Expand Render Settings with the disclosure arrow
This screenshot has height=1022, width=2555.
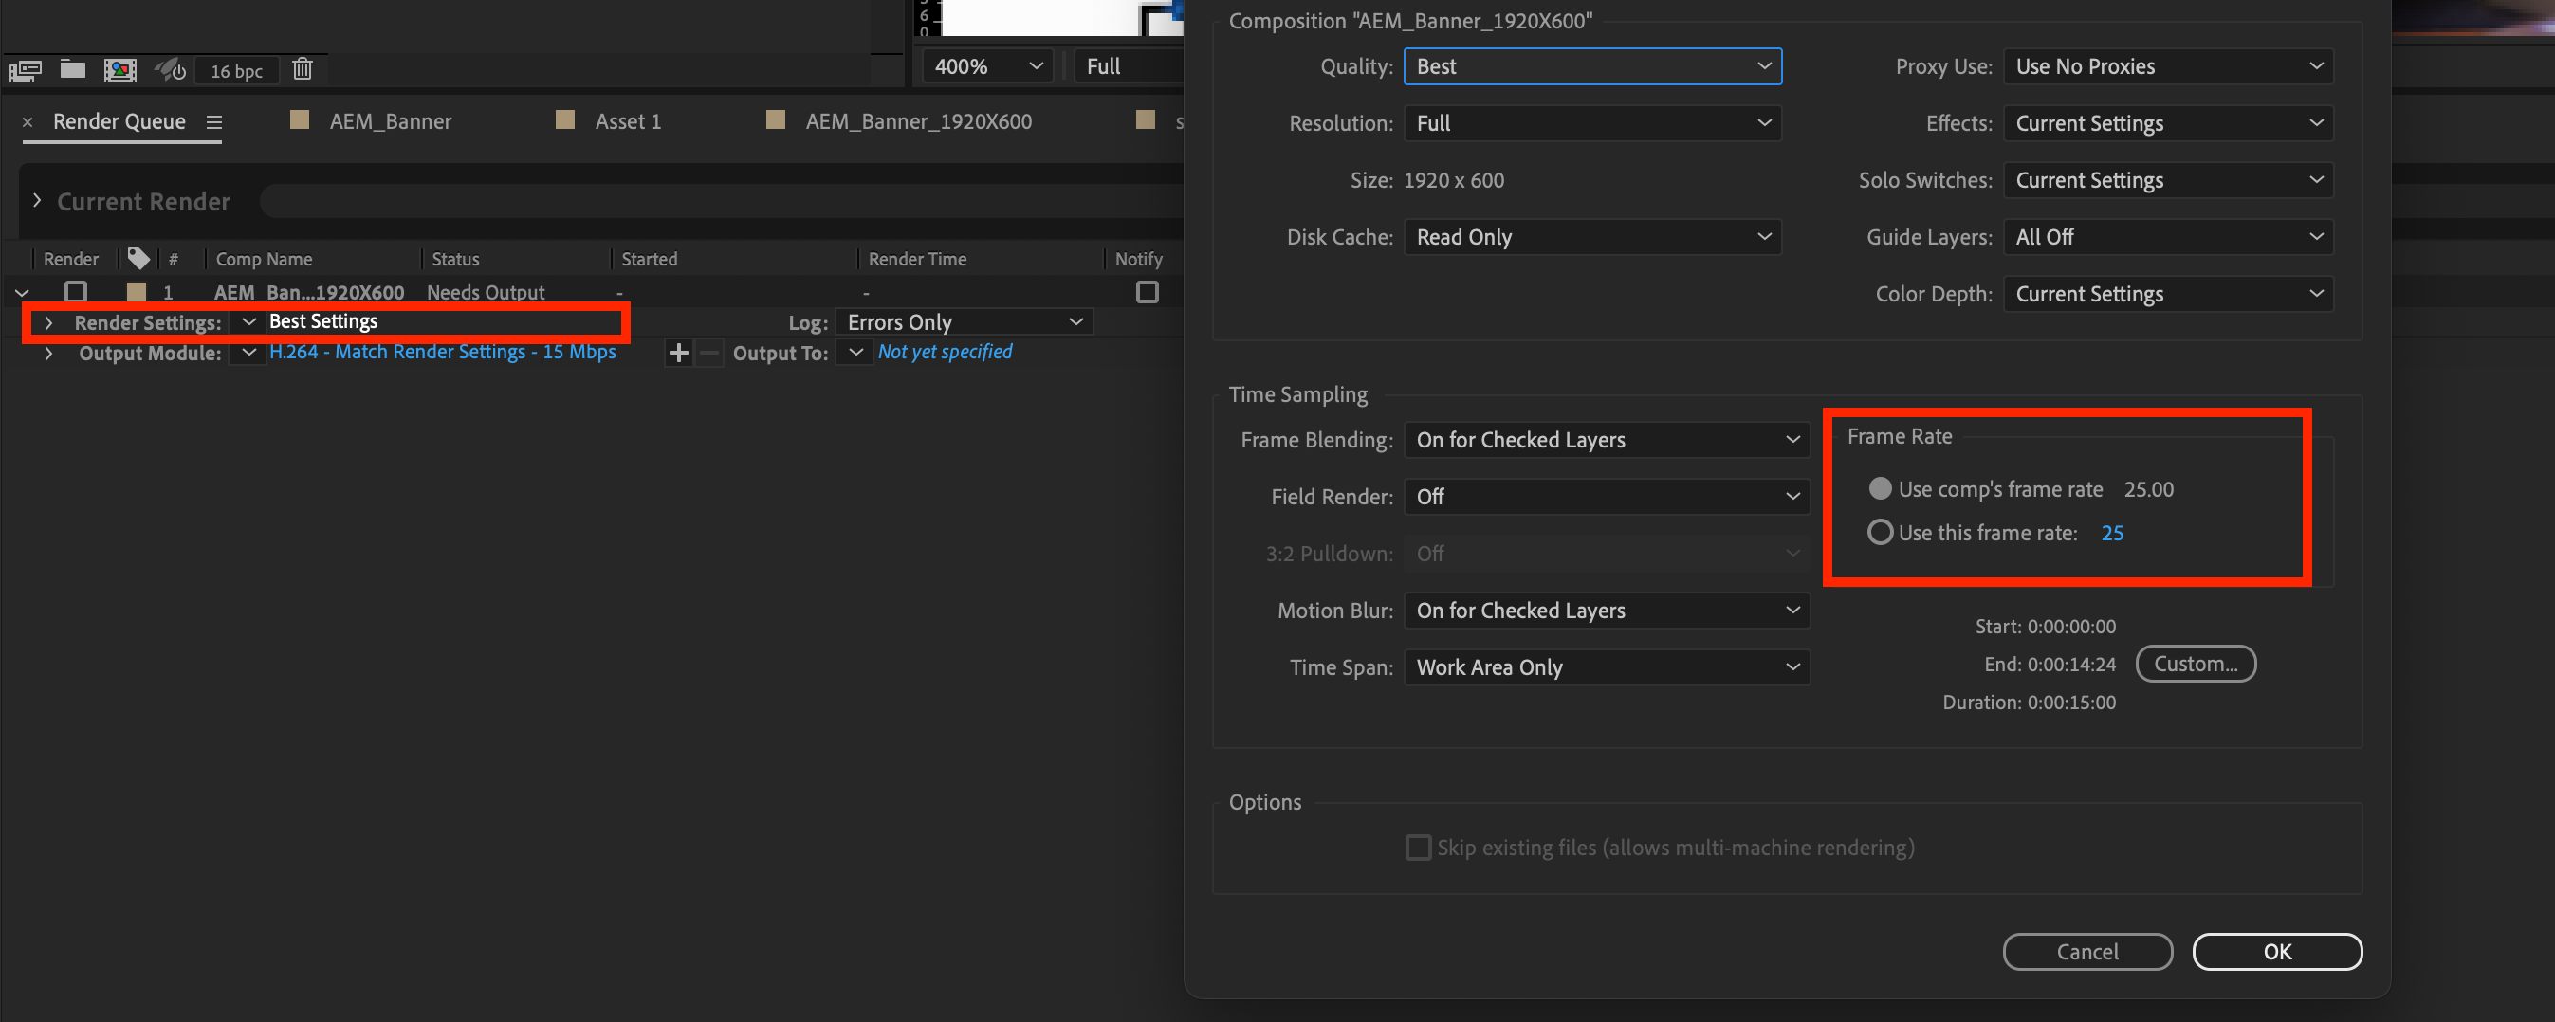49,323
